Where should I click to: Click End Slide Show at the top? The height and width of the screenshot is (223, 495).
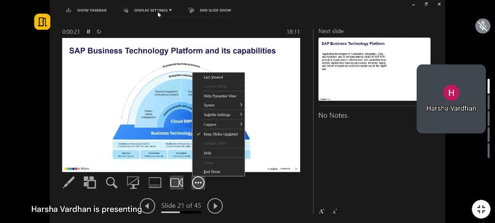tap(210, 10)
